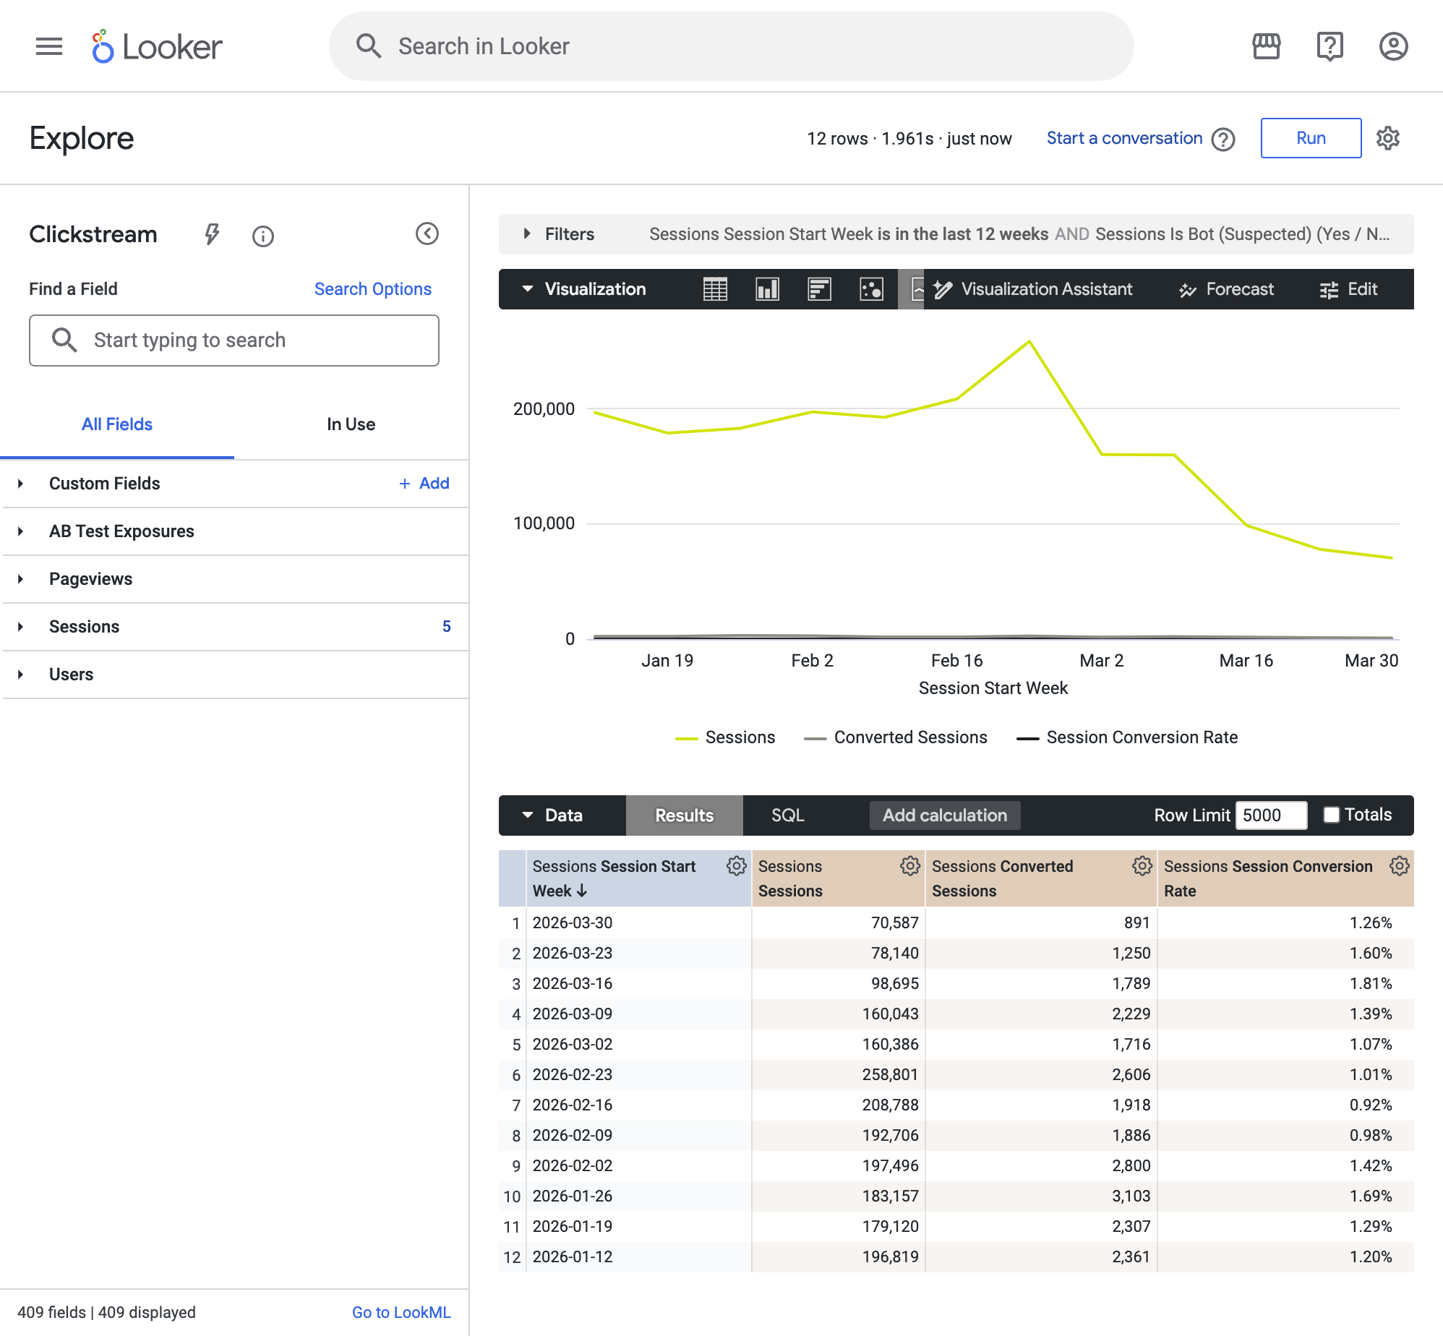1443x1336 pixels.
Task: Toggle Converted Sessions legend entry
Action: pyautogui.click(x=895, y=737)
